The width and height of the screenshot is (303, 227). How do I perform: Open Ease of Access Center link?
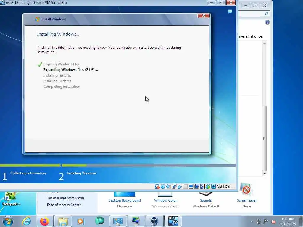(x=64, y=205)
